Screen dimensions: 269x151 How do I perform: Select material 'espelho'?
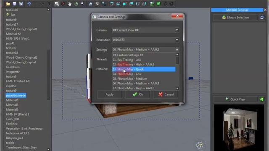coord(11,86)
